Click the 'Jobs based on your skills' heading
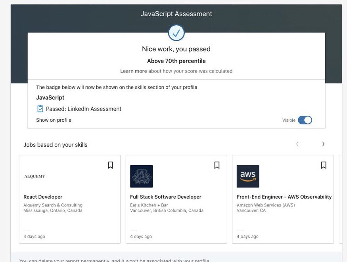Screen dimensions: 347x262 (56, 145)
